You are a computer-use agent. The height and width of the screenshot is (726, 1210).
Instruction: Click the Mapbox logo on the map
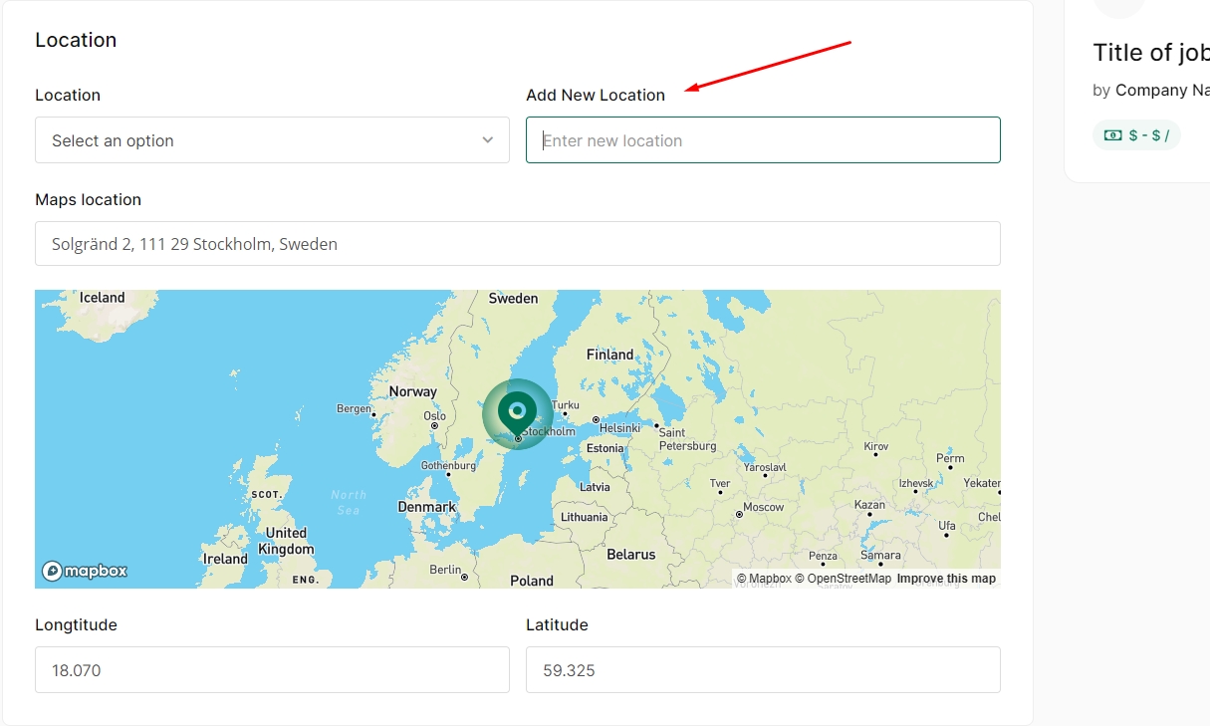(x=85, y=571)
